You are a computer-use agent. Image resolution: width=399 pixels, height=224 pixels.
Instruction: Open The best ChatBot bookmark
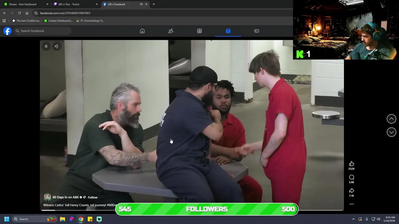coord(26,21)
